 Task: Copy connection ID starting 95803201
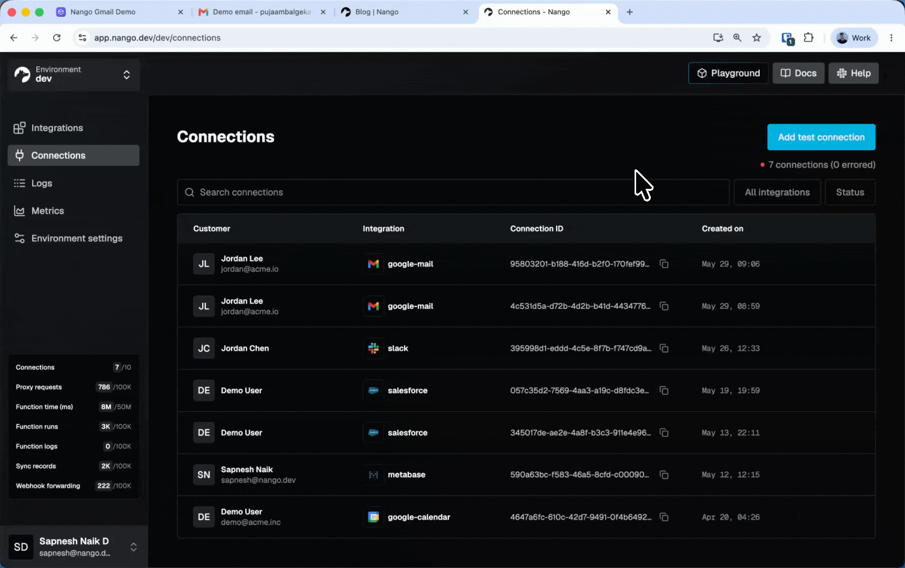tap(664, 264)
